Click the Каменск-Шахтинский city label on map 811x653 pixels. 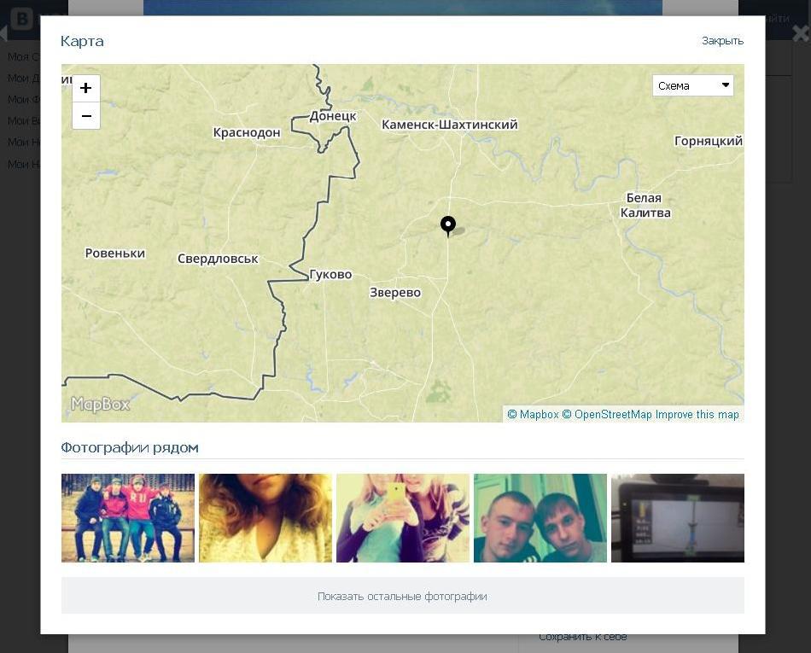click(x=449, y=125)
